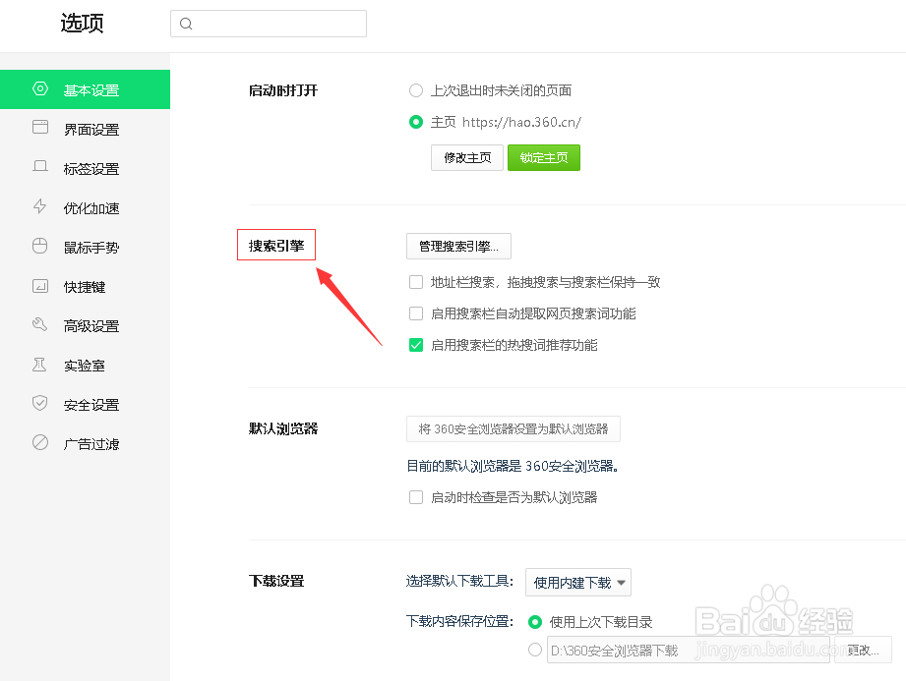Open 安全设置 section
Screen dimensions: 906x681
point(85,404)
